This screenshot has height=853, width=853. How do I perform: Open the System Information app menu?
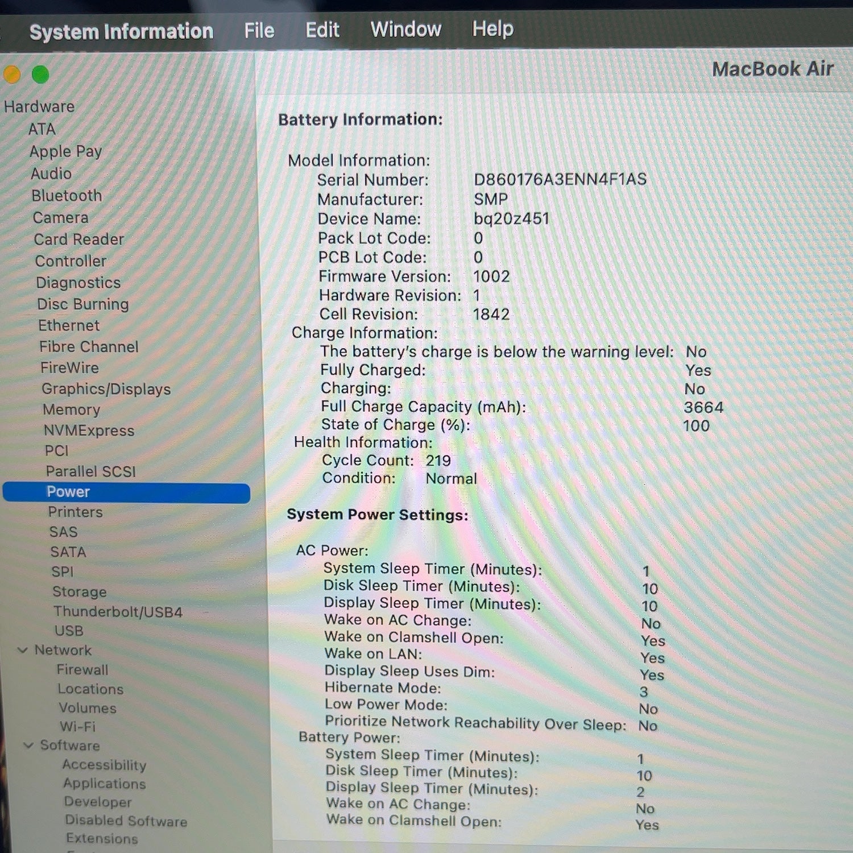click(x=121, y=32)
